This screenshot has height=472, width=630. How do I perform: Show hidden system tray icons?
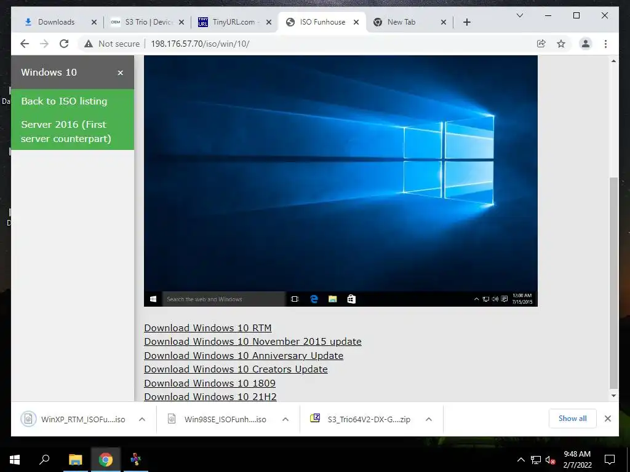(x=520, y=460)
